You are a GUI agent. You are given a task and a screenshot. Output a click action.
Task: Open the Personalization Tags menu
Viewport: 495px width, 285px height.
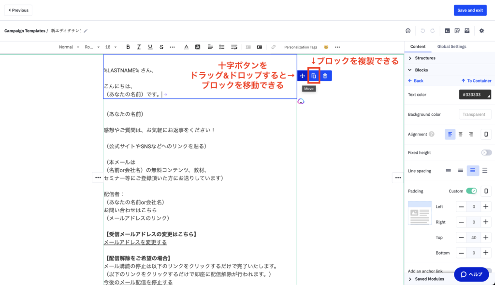tap(300, 47)
